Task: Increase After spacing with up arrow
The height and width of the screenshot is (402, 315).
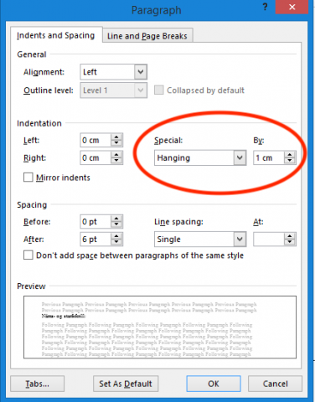Action: [x=116, y=236]
